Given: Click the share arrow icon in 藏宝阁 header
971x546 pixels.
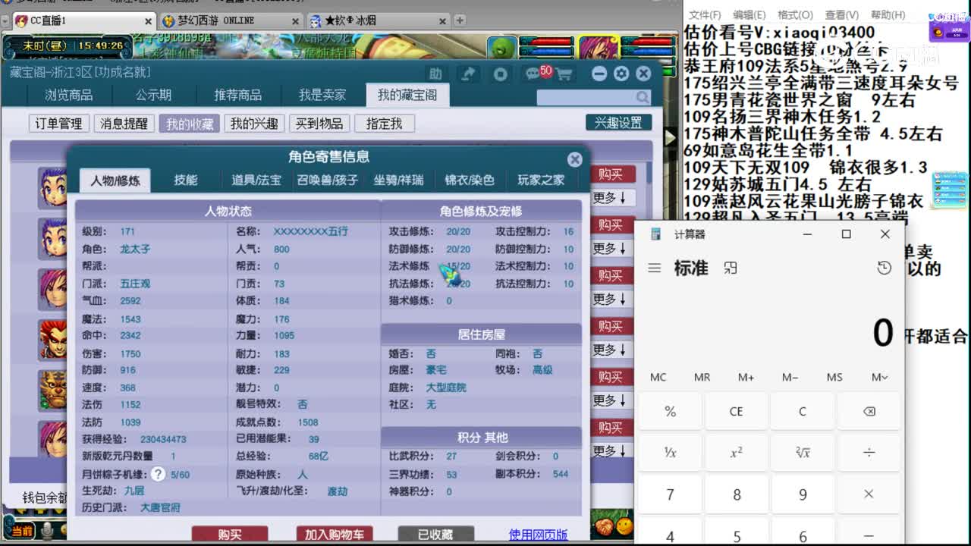Looking at the screenshot, I should tap(468, 74).
